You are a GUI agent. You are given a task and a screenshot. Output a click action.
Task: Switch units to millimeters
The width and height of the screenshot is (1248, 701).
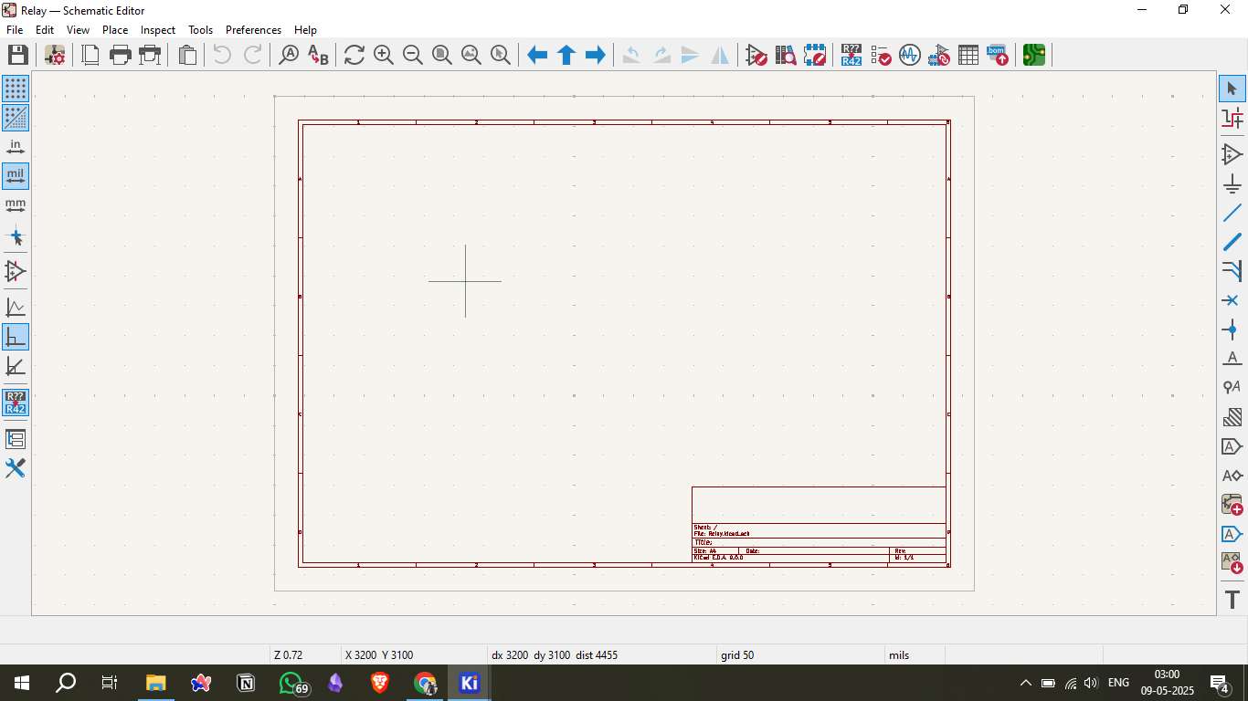[x=16, y=205]
